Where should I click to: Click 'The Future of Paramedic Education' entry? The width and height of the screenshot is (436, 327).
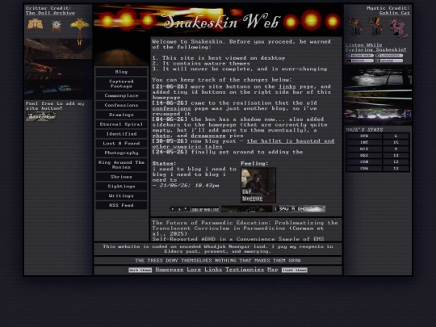pyautogui.click(x=245, y=228)
